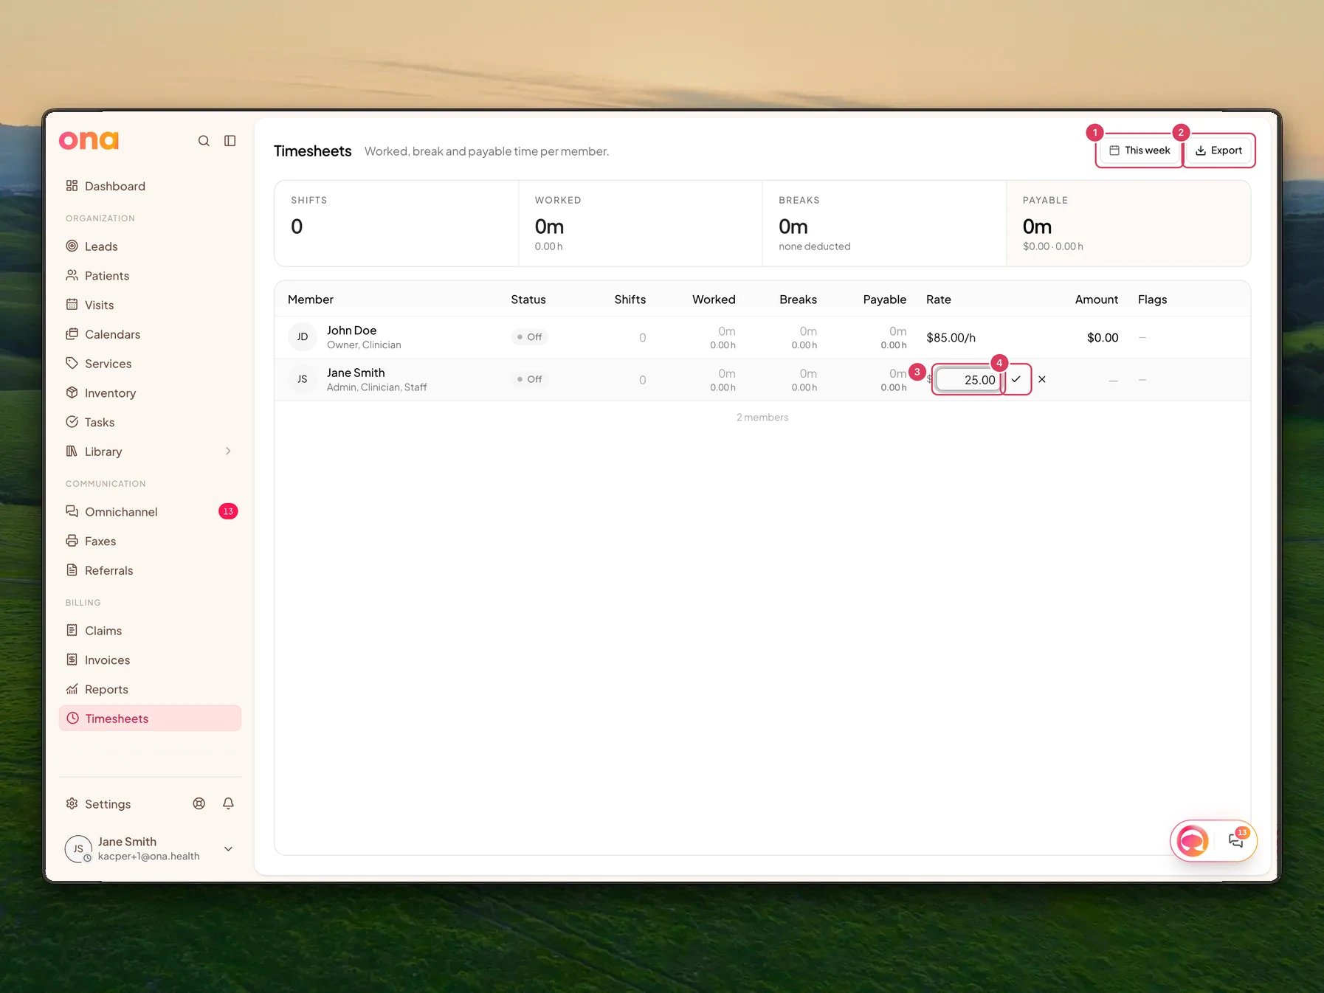Open Omnichannel messages
The width and height of the screenshot is (1324, 993).
(x=150, y=512)
